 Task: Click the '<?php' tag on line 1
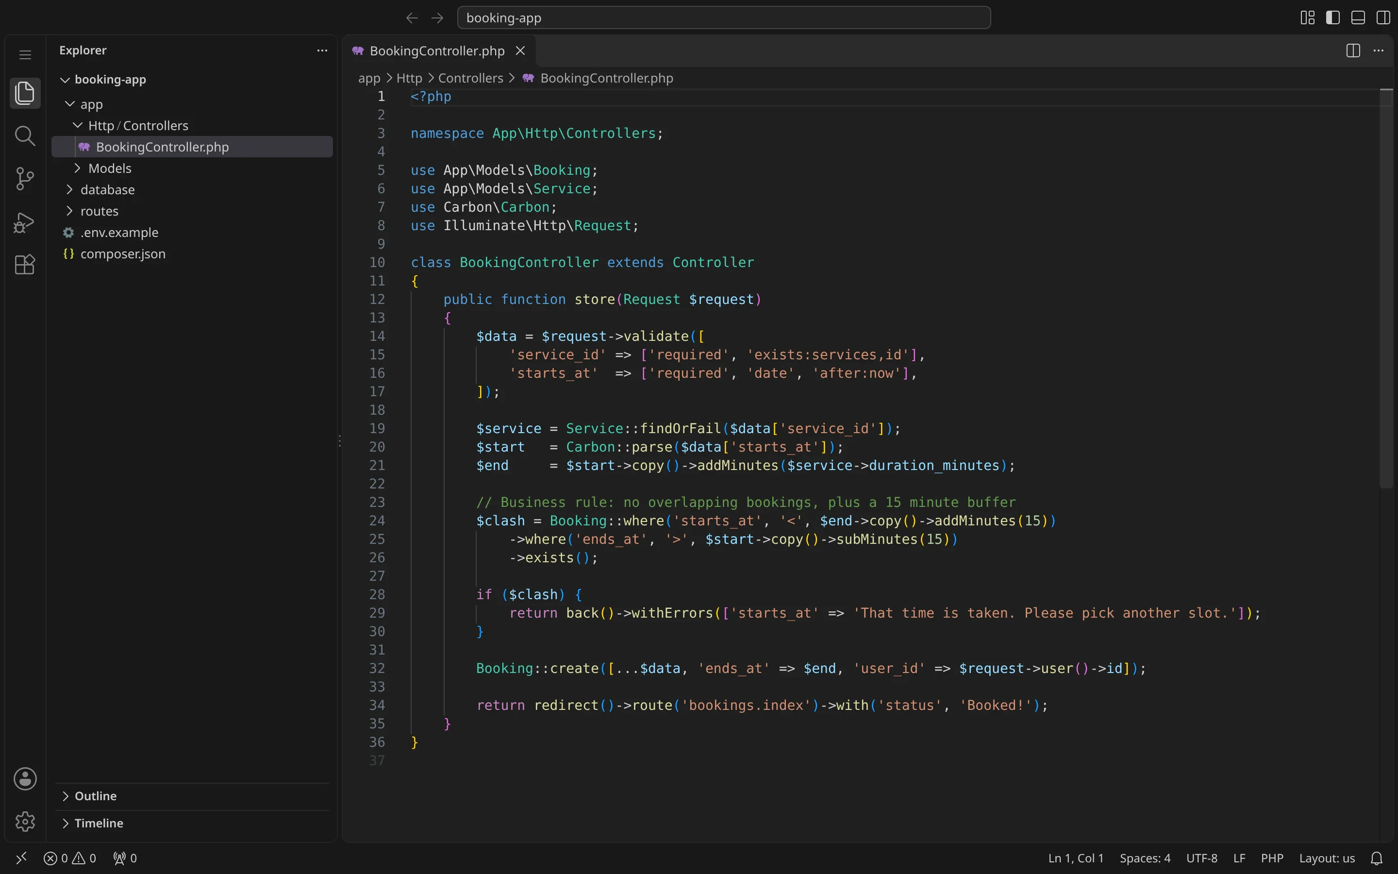pos(431,97)
